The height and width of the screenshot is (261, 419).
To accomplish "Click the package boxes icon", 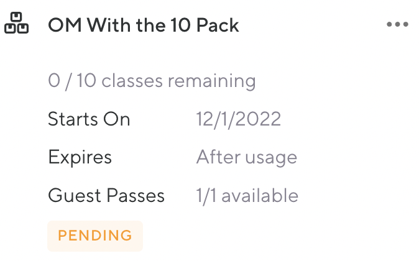I will pos(17,24).
